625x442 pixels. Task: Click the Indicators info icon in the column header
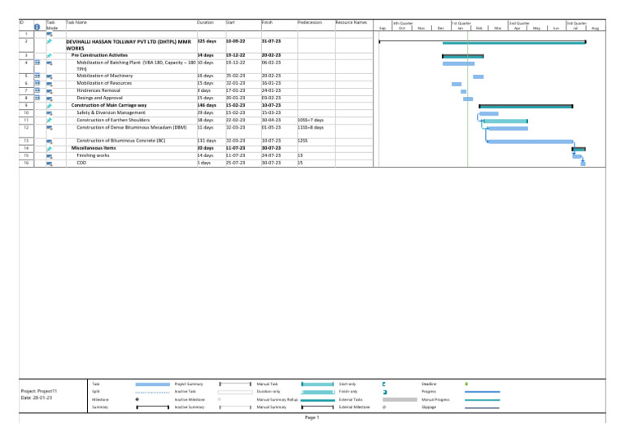pyautogui.click(x=37, y=27)
